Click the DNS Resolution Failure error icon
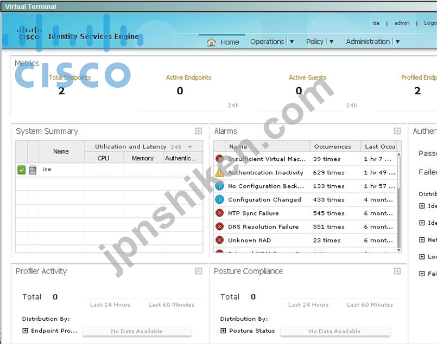The height and width of the screenshot is (344, 437). (x=220, y=226)
